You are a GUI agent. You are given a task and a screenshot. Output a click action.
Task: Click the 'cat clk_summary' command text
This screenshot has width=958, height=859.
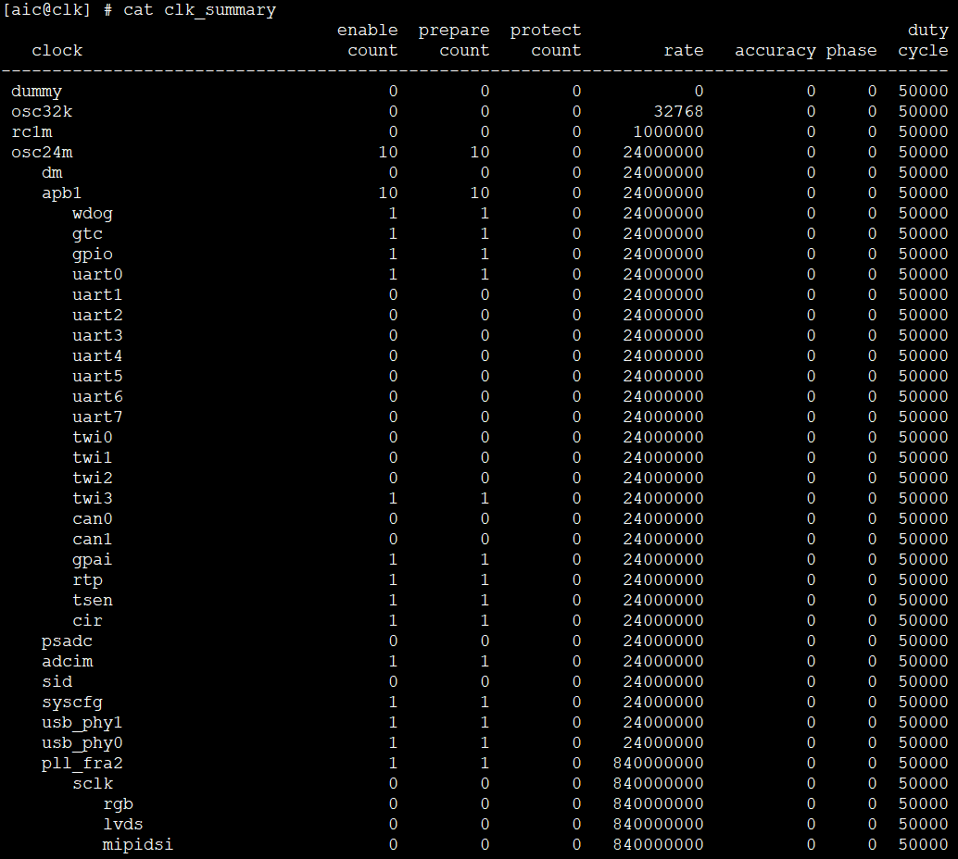(x=199, y=9)
